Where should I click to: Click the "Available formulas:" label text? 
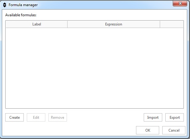coord(21,15)
